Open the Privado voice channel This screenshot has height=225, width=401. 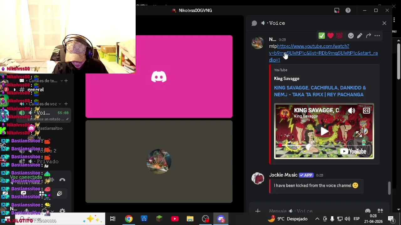coord(48,162)
